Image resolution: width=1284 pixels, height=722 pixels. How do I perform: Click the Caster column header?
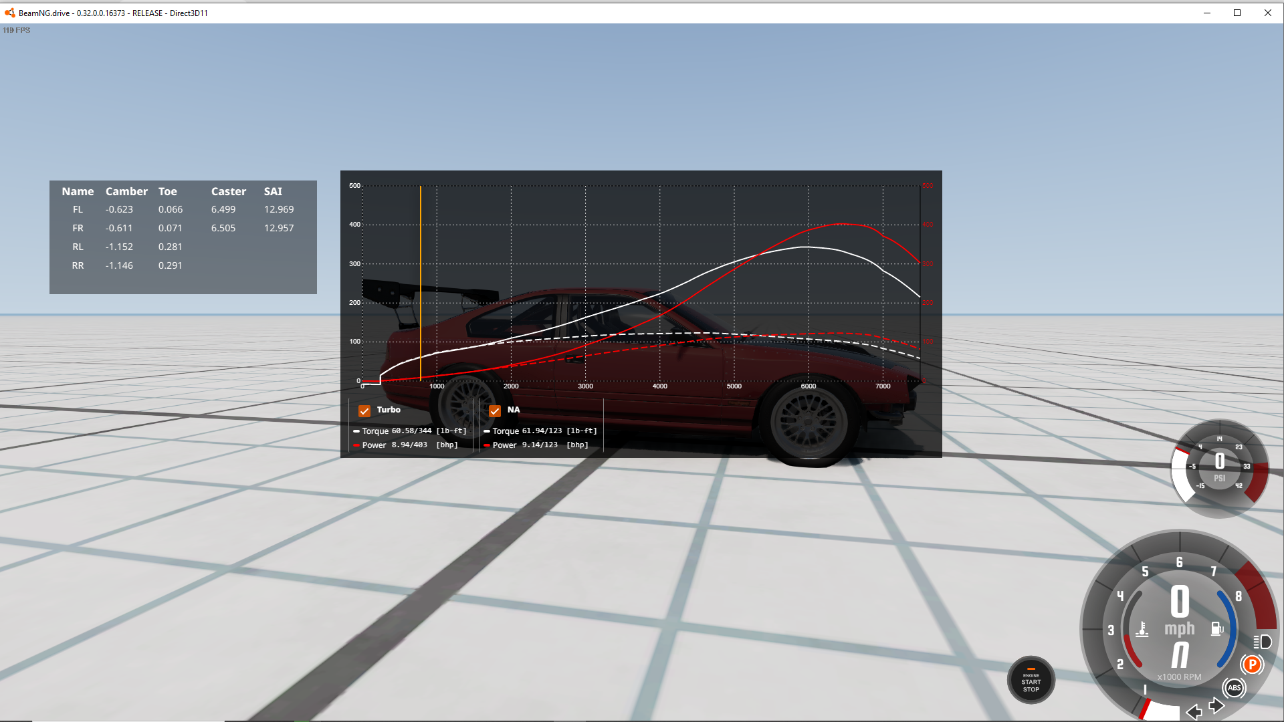[229, 191]
